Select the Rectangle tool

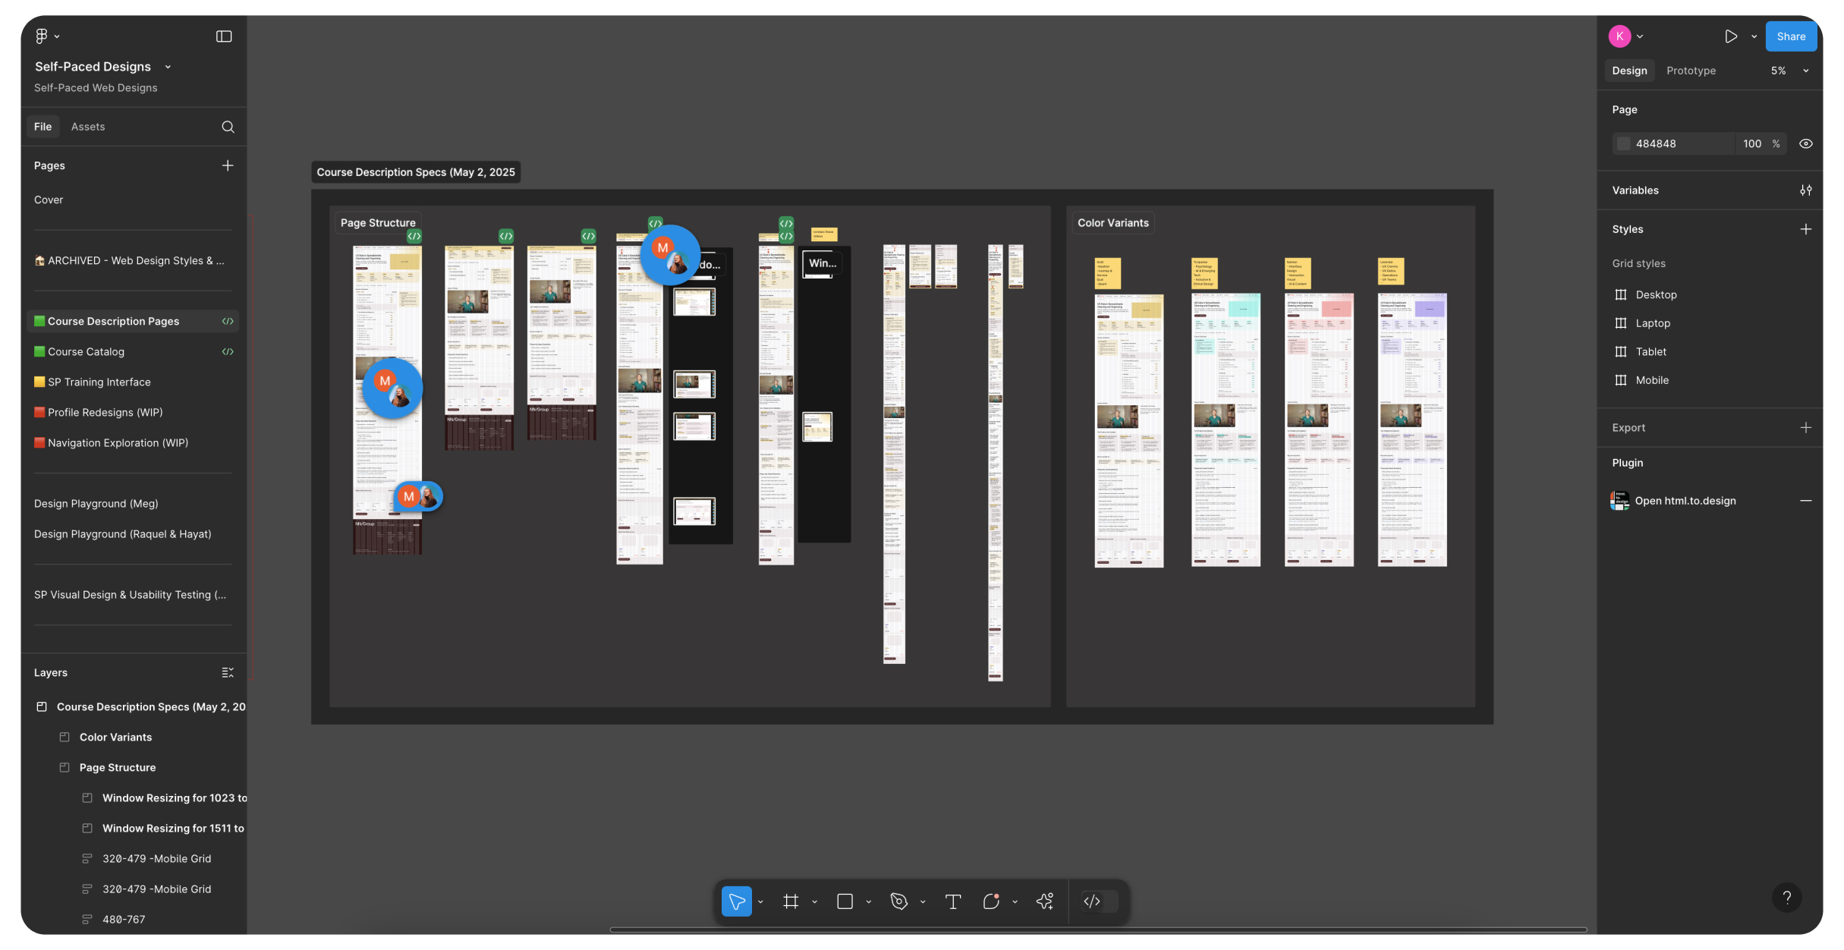pos(845,901)
